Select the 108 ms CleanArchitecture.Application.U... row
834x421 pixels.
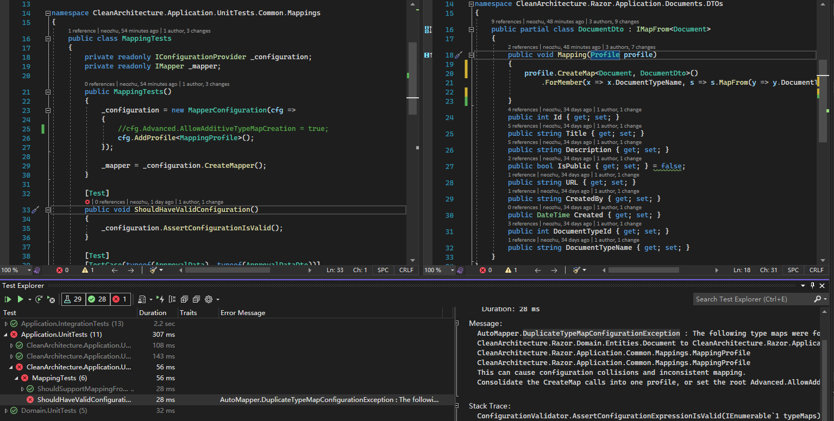pos(227,345)
